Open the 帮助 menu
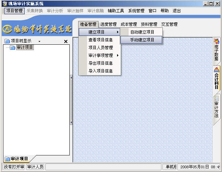 click(x=164, y=11)
